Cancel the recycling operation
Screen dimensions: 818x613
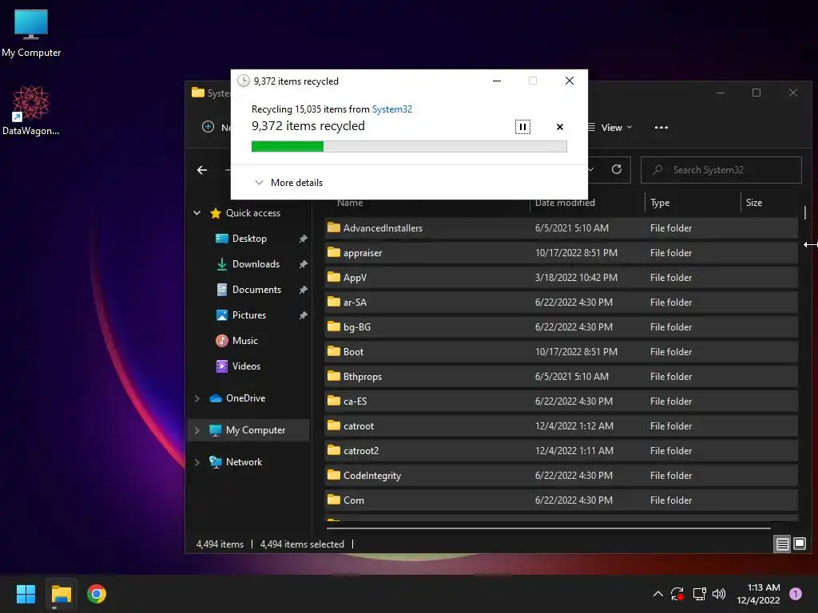click(x=560, y=127)
